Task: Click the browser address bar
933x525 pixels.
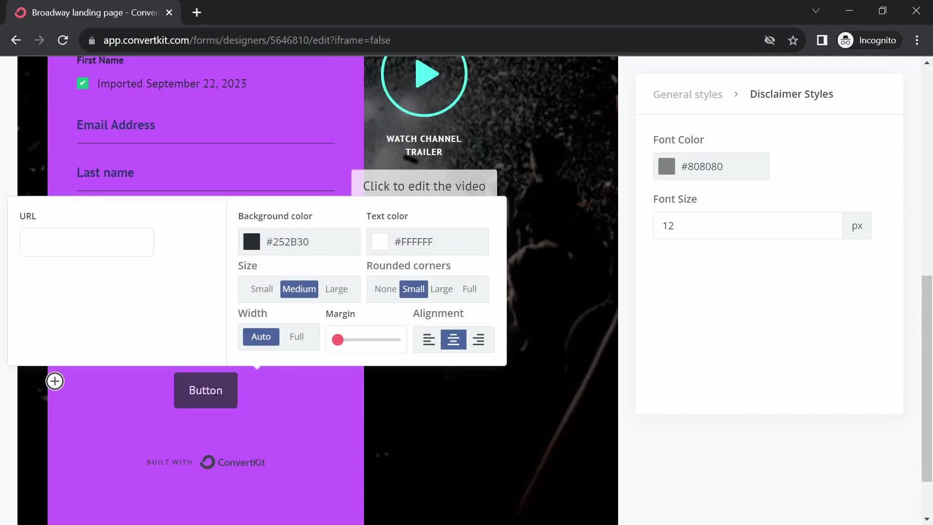Action: pyautogui.click(x=423, y=40)
